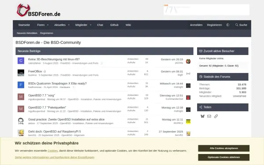This screenshot has width=264, height=165.
Task: Open the Suche search
Action: pos(241,25)
